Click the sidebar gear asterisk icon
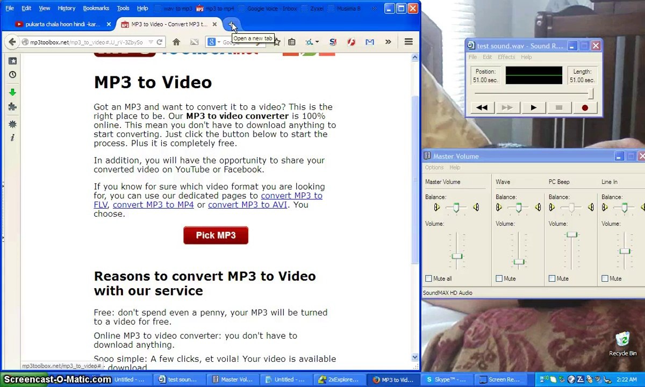 [13, 124]
